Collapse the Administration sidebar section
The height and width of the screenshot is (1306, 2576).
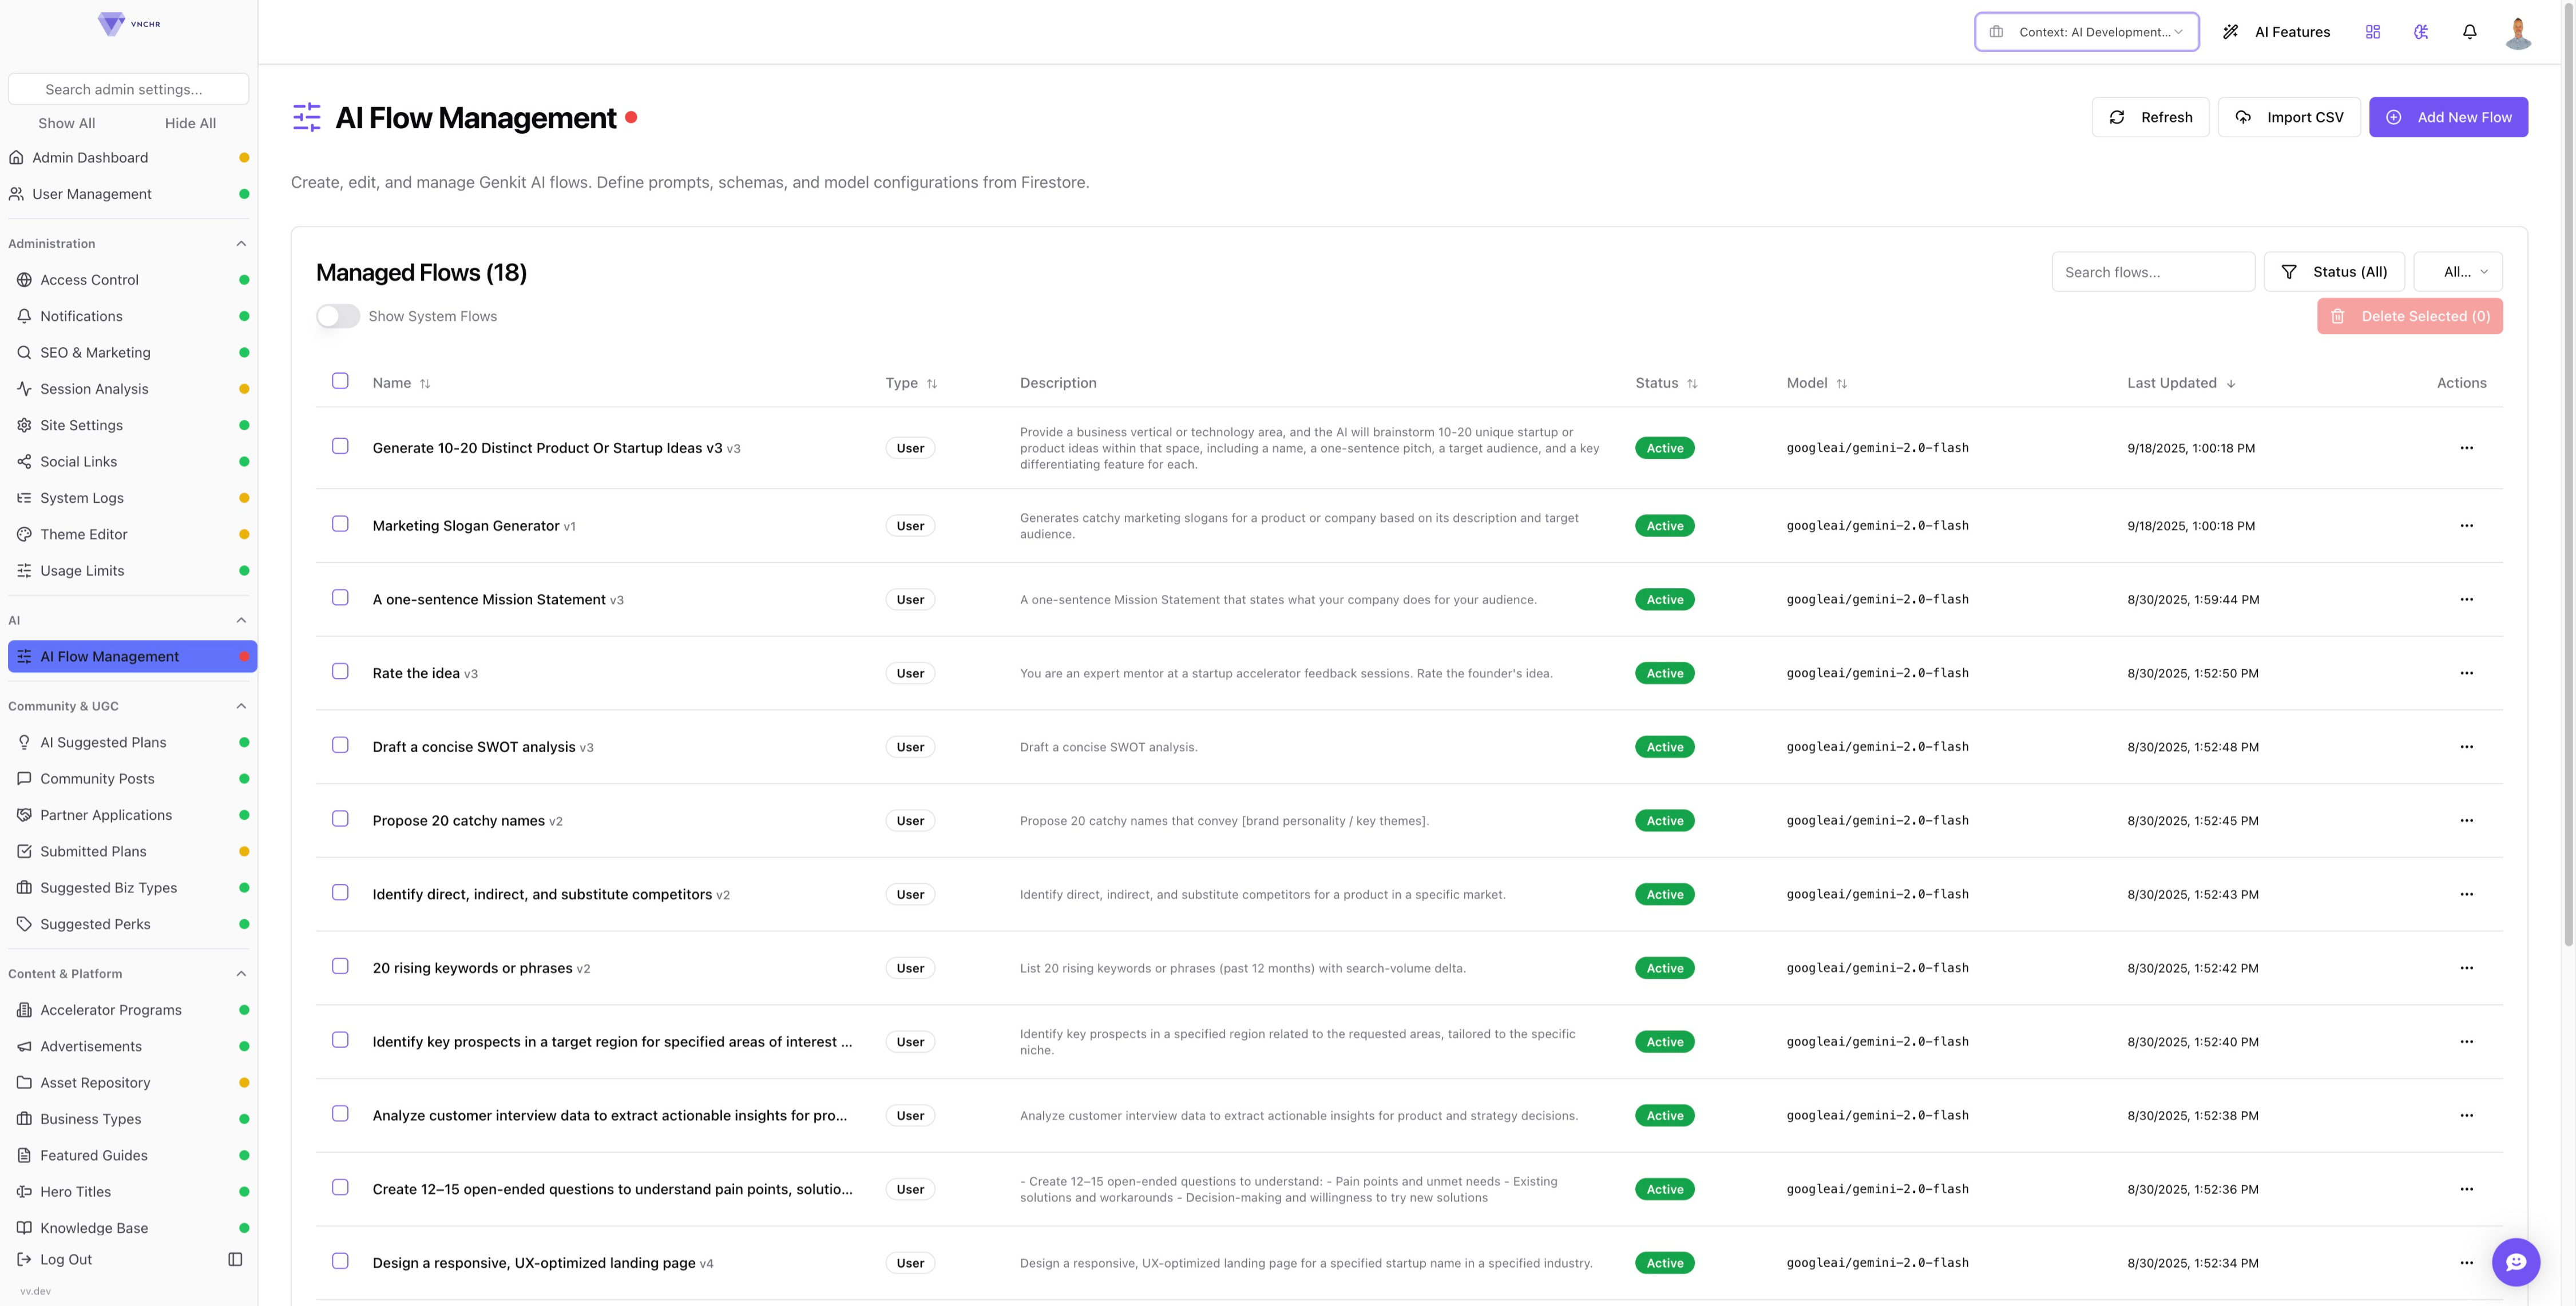pos(241,244)
